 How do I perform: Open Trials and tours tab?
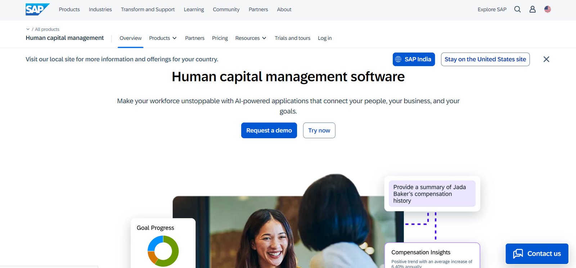click(292, 38)
